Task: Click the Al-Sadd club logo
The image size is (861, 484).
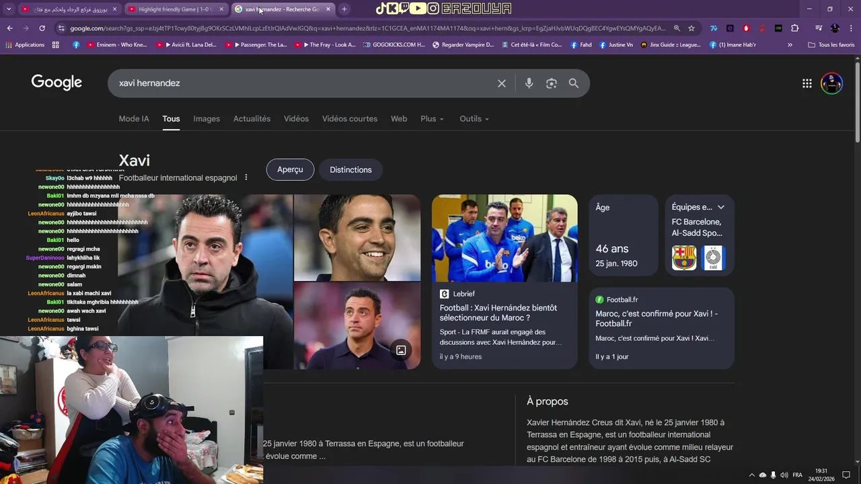Action: click(x=713, y=258)
